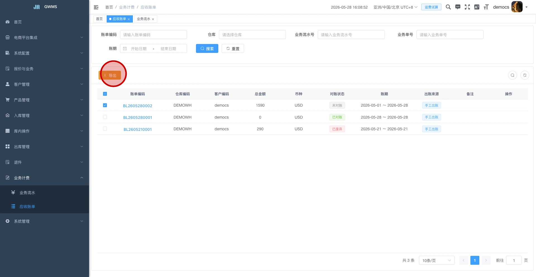Expand the 客户管理 menu chevron
Screen dimensions: 536x277
[x=82, y=84]
